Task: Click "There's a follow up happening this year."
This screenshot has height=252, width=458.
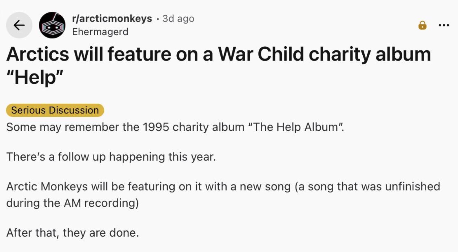Action: 111,157
